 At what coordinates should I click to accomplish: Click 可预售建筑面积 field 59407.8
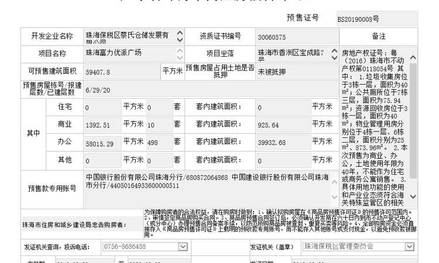coord(122,72)
